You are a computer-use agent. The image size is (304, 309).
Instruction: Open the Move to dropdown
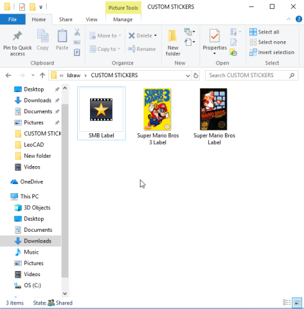click(x=105, y=35)
